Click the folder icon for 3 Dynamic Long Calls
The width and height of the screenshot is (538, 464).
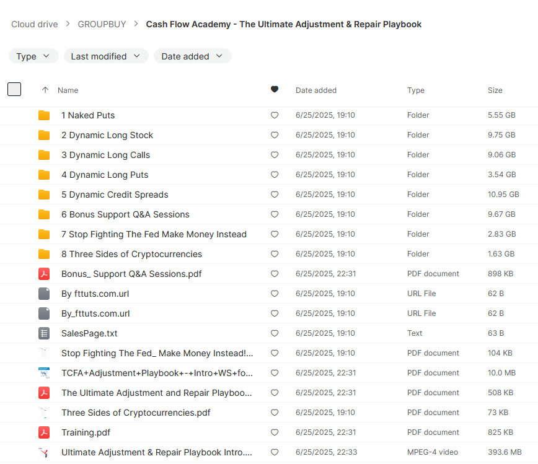point(44,155)
